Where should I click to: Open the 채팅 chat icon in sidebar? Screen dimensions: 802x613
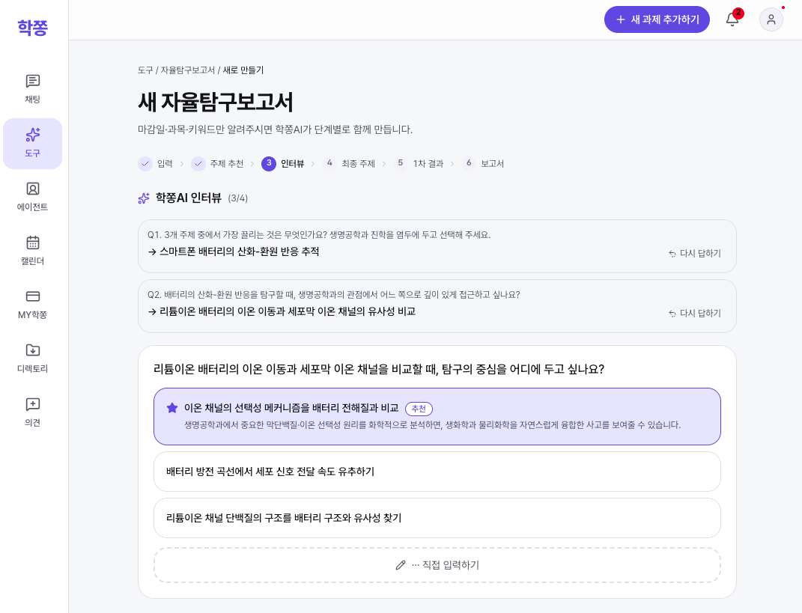tap(33, 81)
